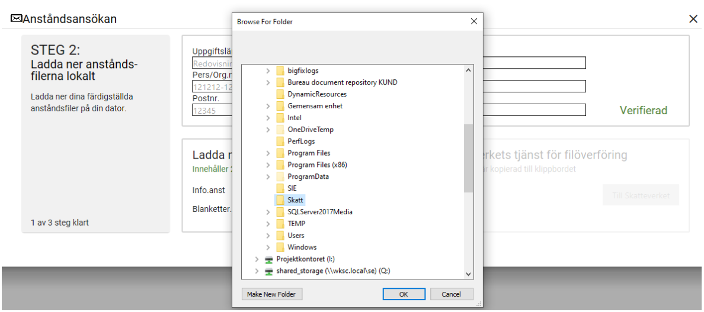Click the folder tree scroll-down arrow
Screen dimensions: 704x312
(469, 274)
